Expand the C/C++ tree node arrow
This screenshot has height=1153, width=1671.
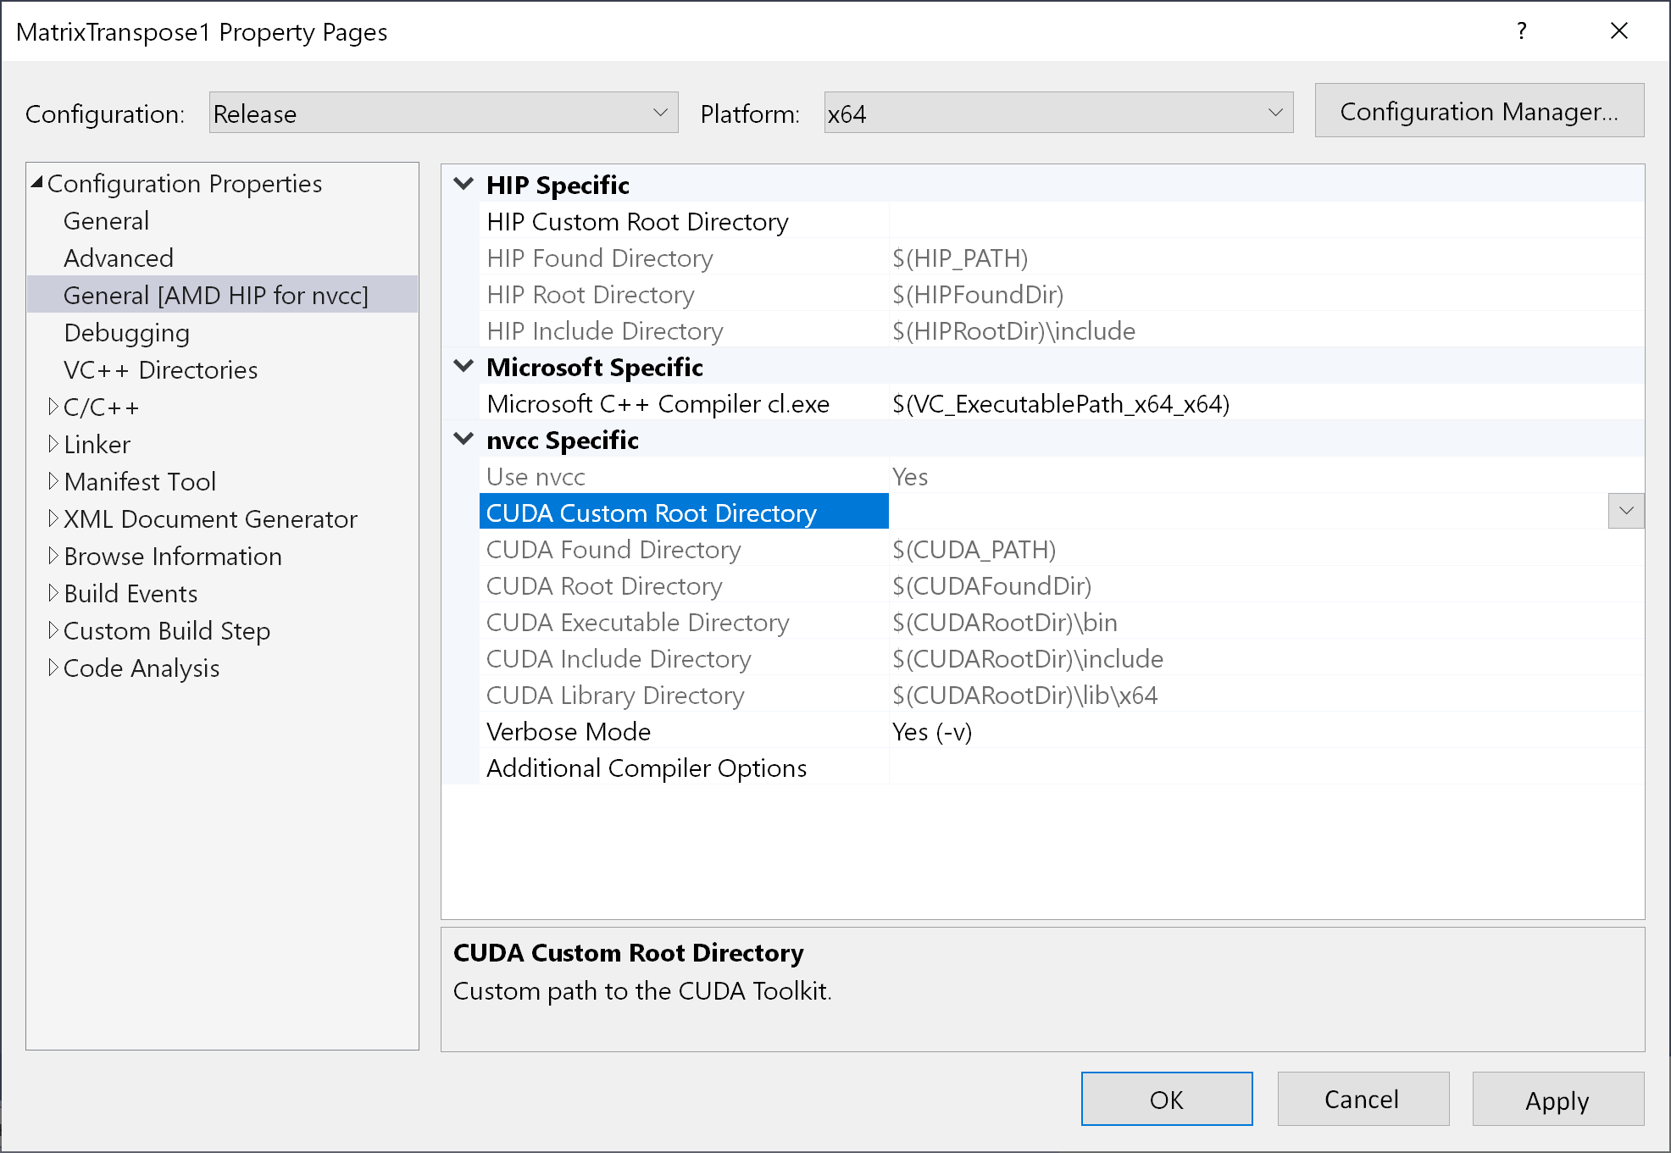pos(53,407)
